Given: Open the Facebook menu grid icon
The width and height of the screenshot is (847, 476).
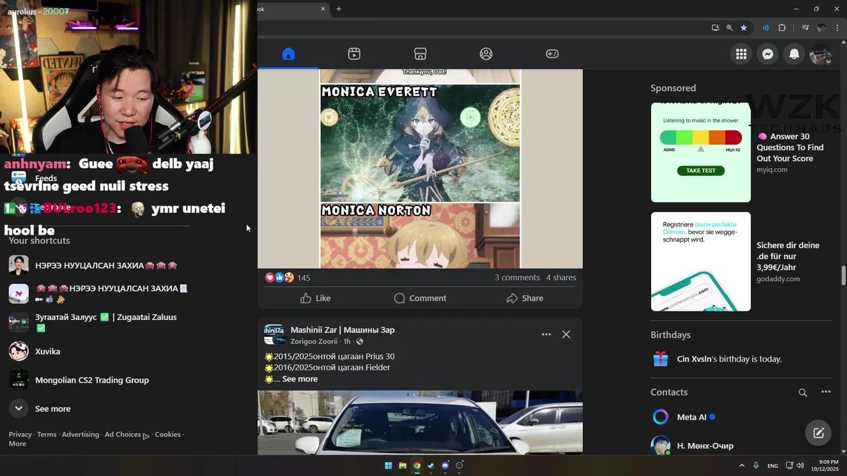Looking at the screenshot, I should (741, 54).
